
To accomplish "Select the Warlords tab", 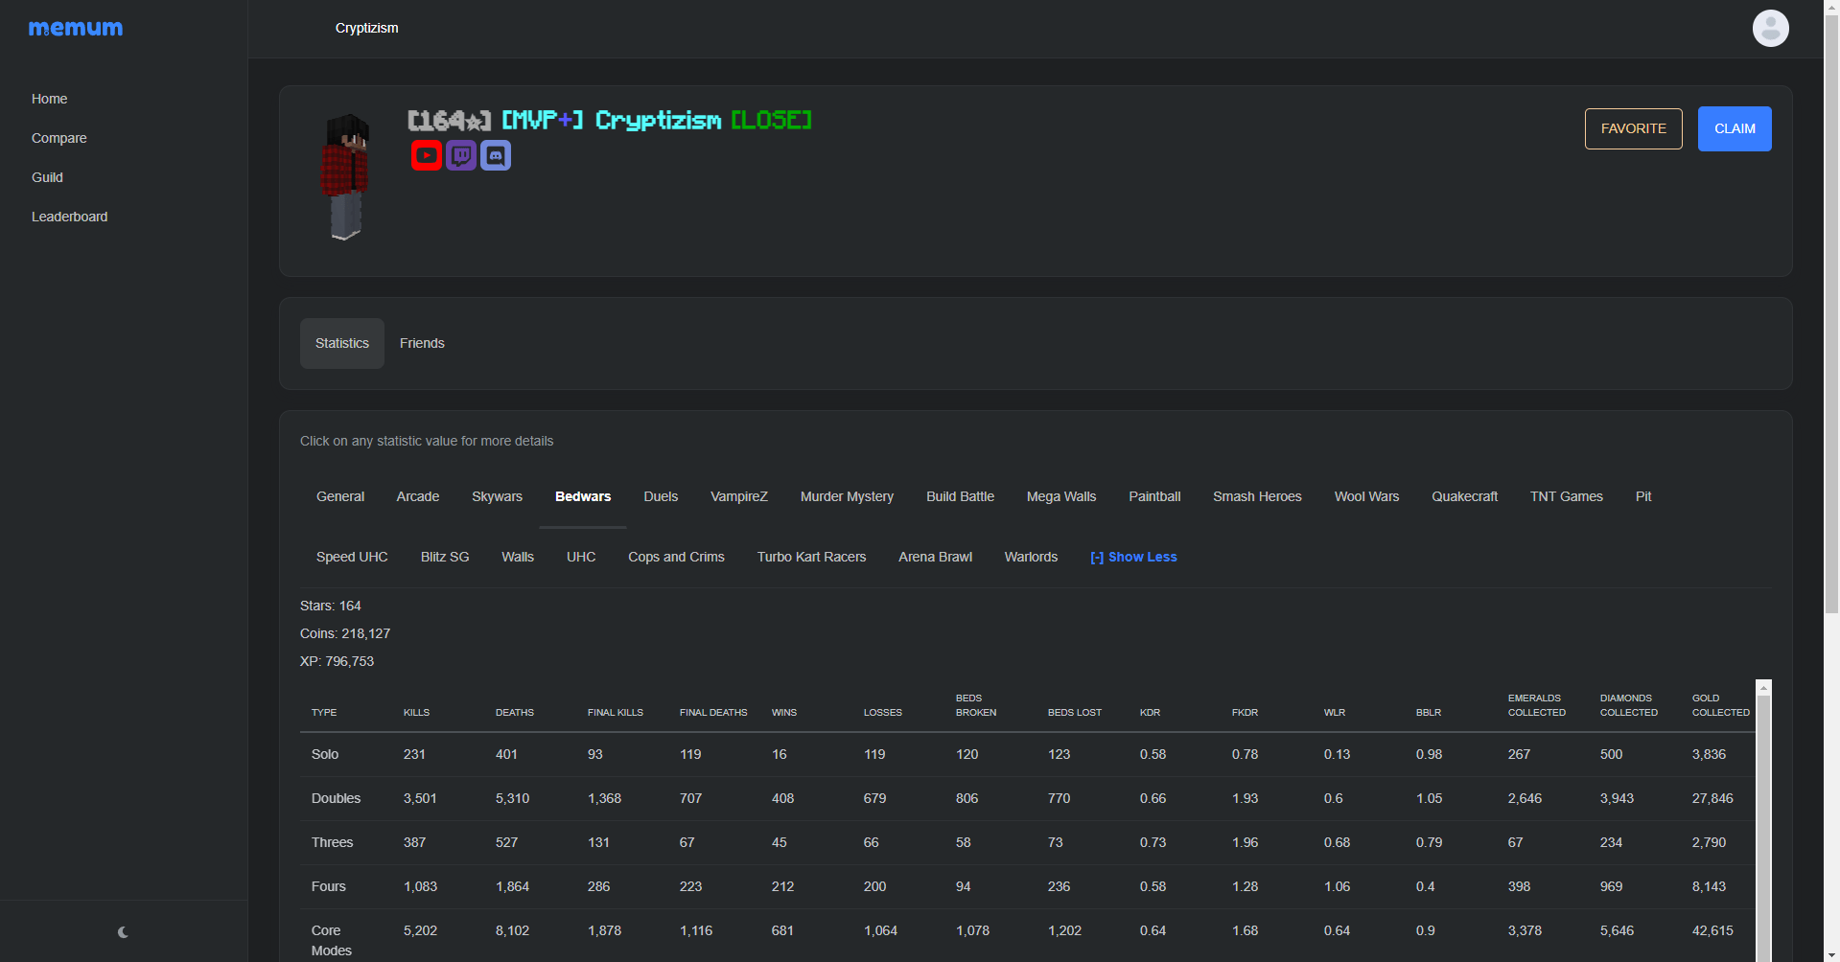I will pyautogui.click(x=1031, y=557).
